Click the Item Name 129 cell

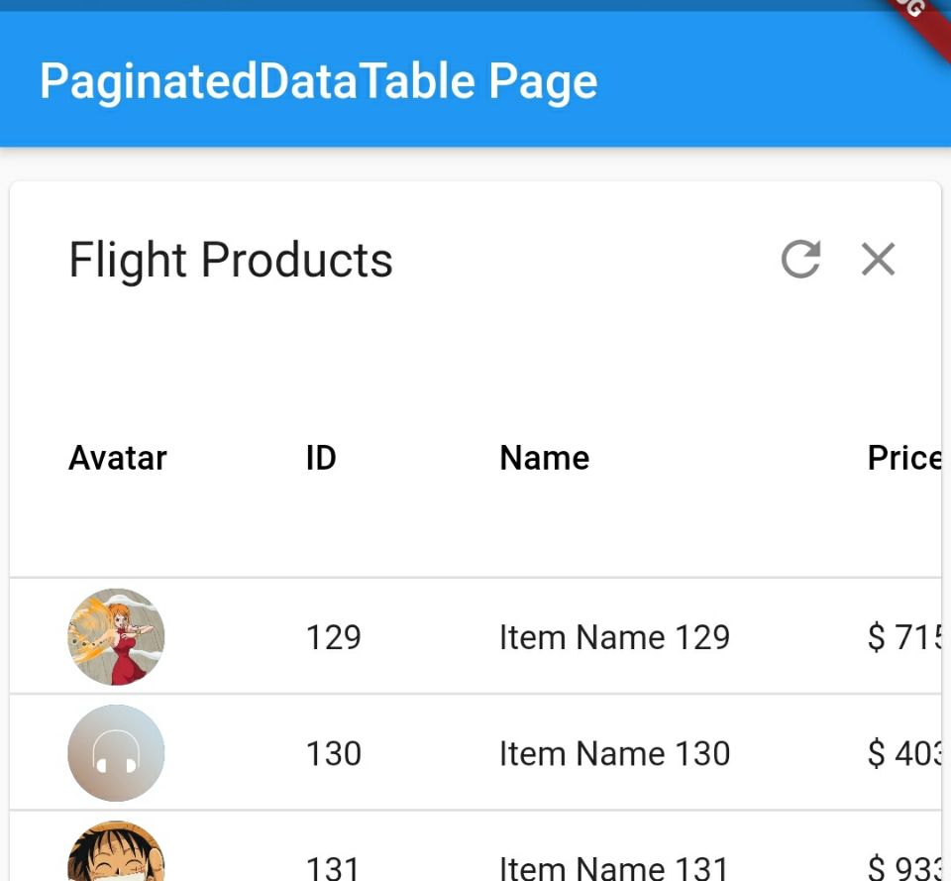(614, 637)
